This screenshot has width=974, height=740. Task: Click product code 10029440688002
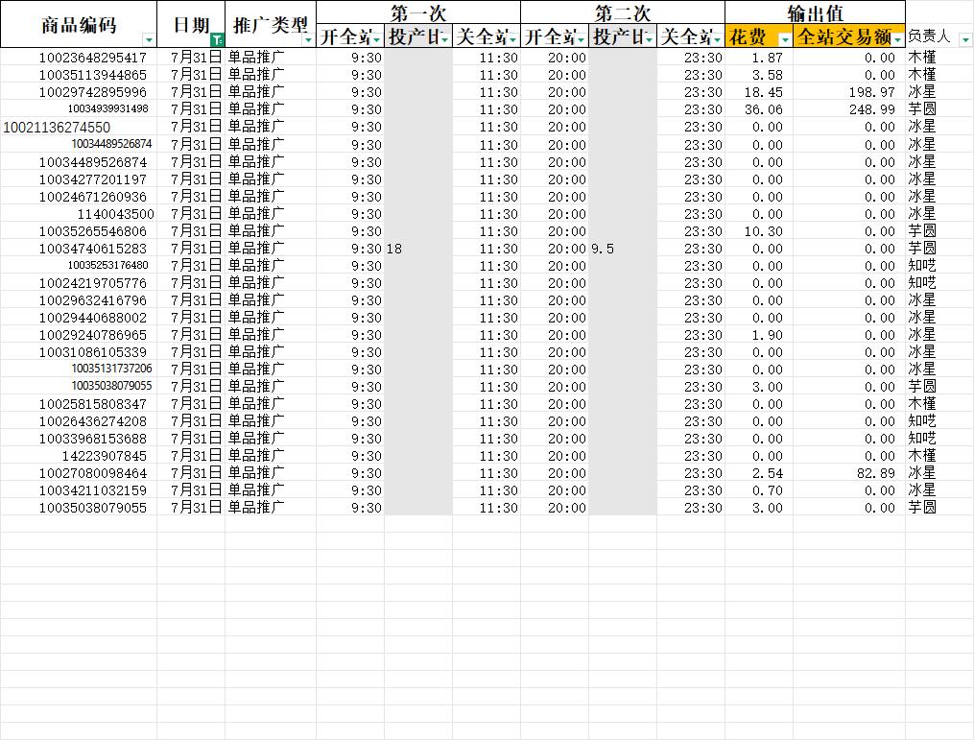point(92,318)
